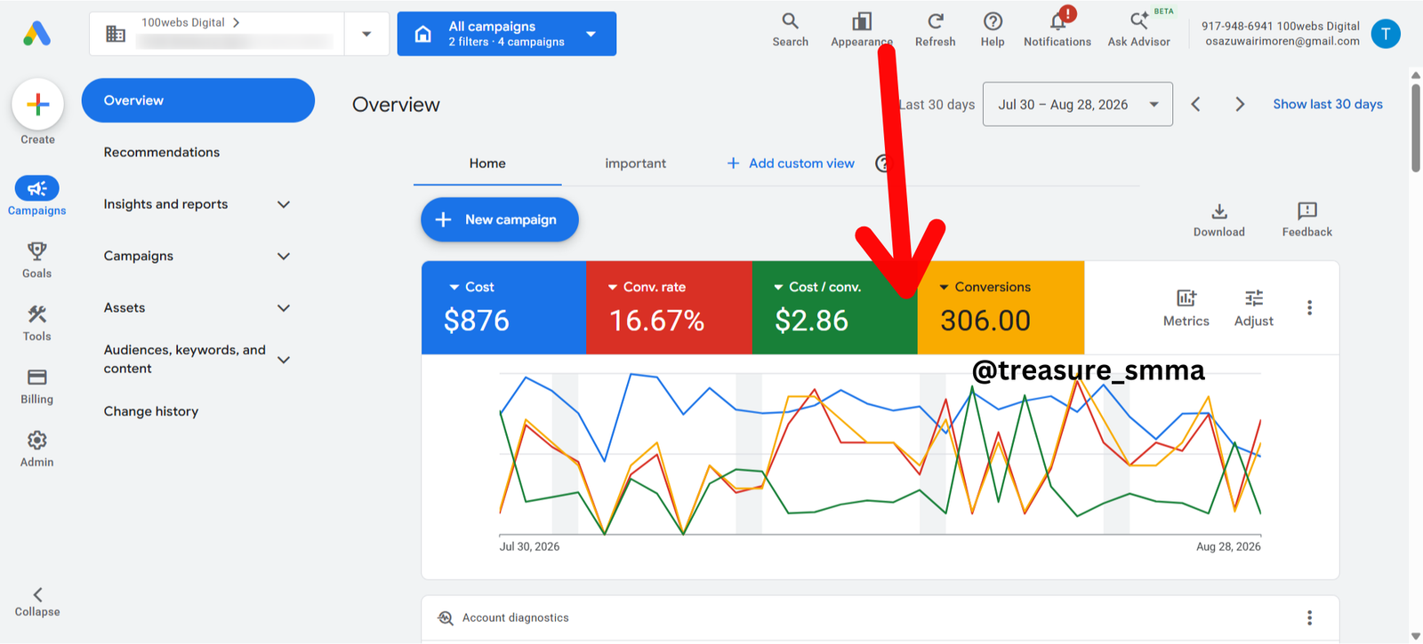Collapse the sidebar with the Collapse arrow

click(37, 595)
